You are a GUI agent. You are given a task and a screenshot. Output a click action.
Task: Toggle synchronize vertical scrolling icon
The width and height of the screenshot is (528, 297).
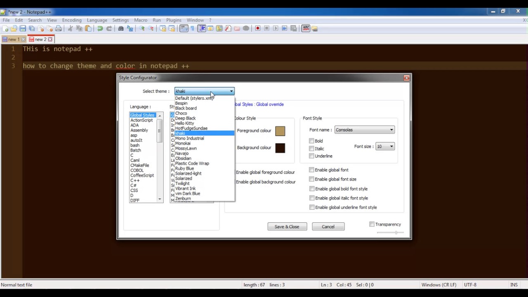click(x=163, y=28)
